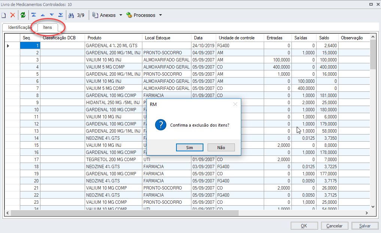The image size is (381, 233).
Task: Click FG400 unit in row 20
Action: [x=240, y=181]
